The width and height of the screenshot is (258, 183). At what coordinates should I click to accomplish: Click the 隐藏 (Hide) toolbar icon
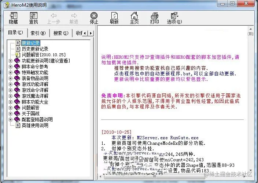[x=13, y=15]
